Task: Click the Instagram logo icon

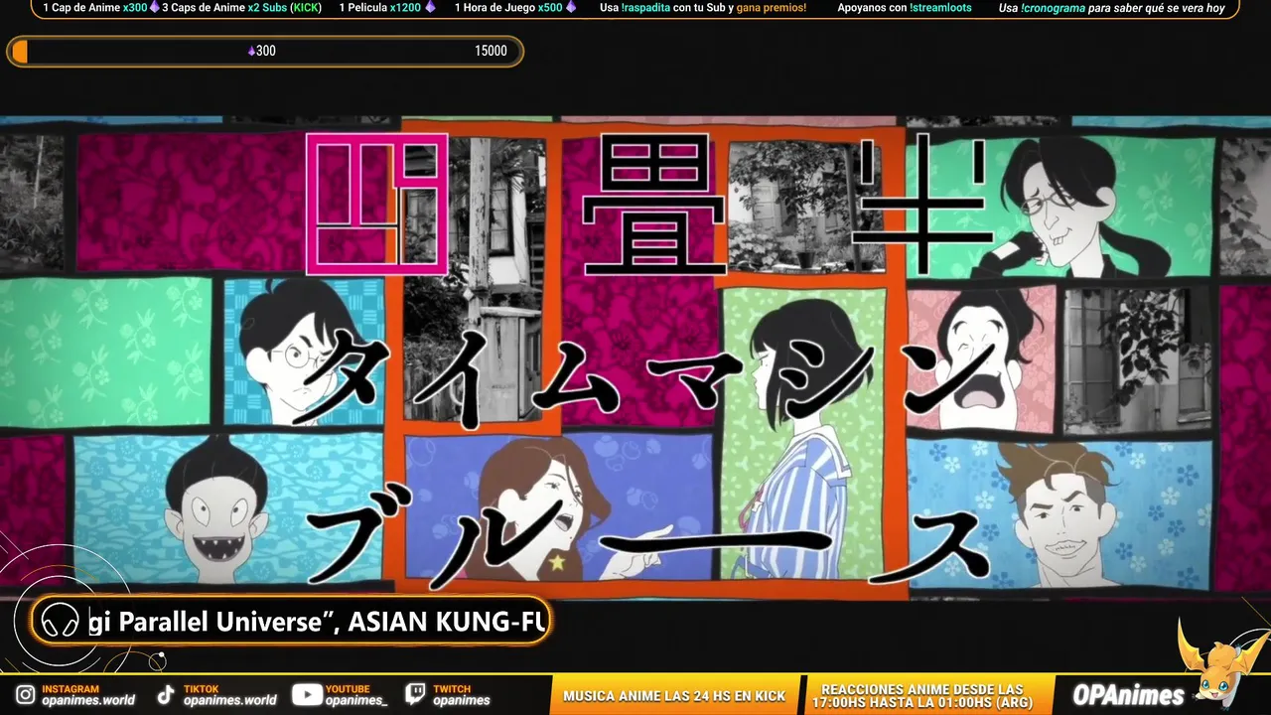Action: pos(25,694)
